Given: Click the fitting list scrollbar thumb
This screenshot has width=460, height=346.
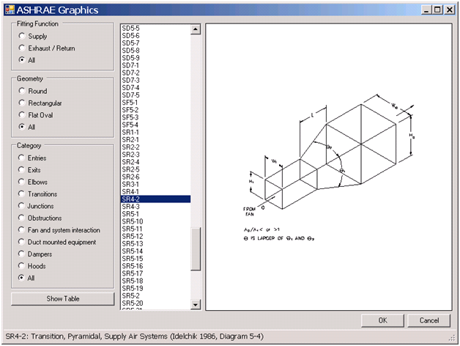Looking at the screenshot, I should tap(196, 249).
